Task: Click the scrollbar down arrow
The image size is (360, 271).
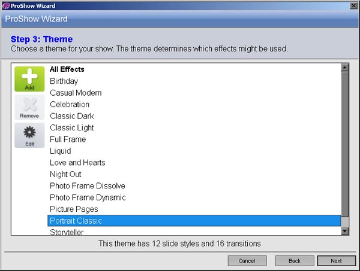Action: (345, 231)
